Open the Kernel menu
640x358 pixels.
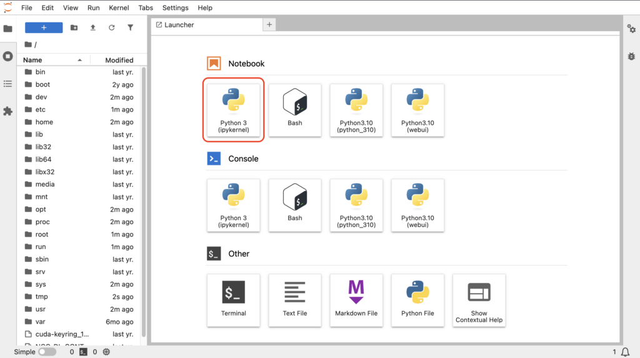point(119,7)
